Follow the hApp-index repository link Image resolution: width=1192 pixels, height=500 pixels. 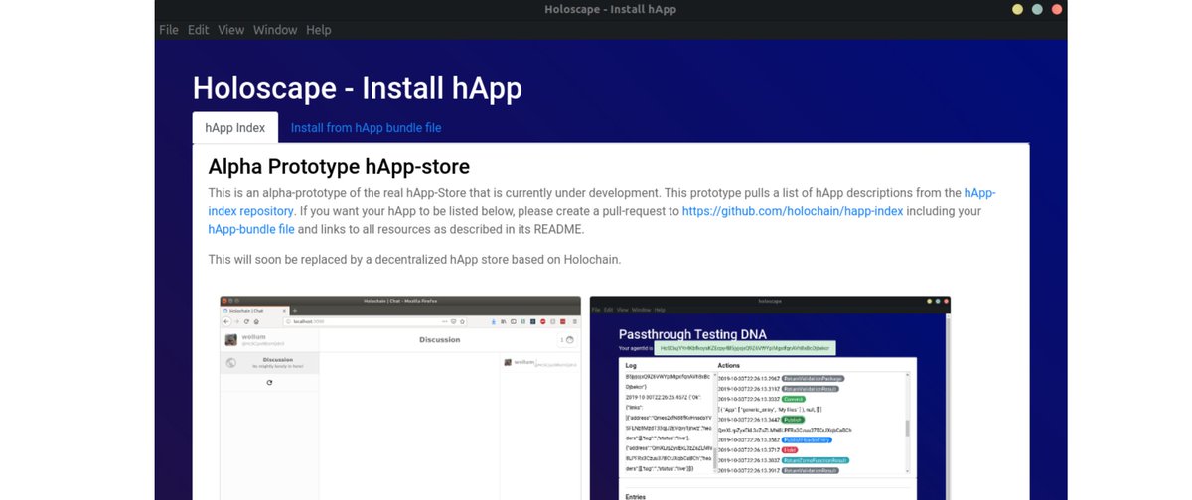(x=602, y=202)
